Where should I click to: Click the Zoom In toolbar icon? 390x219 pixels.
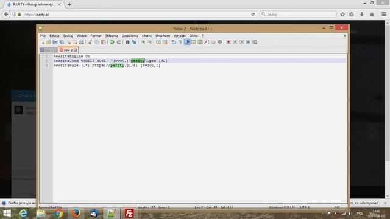coord(143,42)
